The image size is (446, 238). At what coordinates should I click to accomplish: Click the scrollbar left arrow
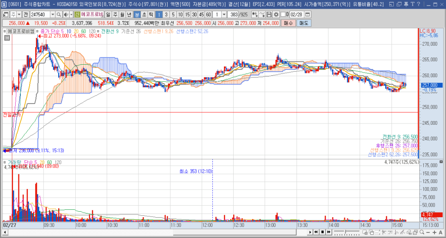(4, 232)
